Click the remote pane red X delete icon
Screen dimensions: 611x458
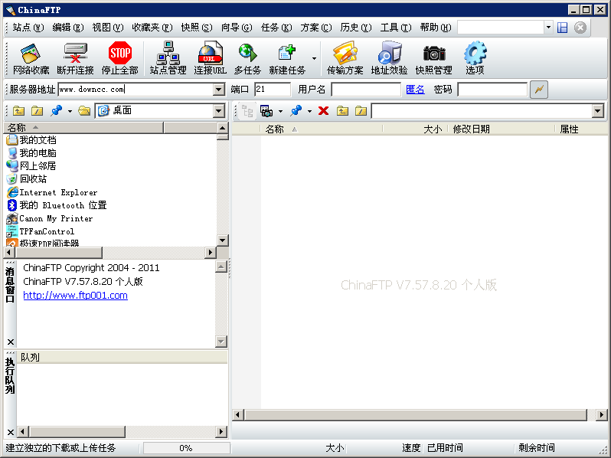323,111
